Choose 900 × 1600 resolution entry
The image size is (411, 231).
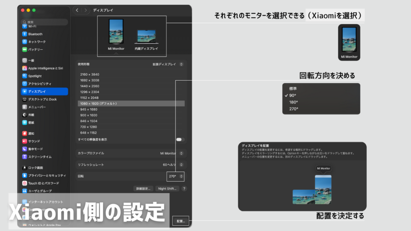click(x=89, y=115)
